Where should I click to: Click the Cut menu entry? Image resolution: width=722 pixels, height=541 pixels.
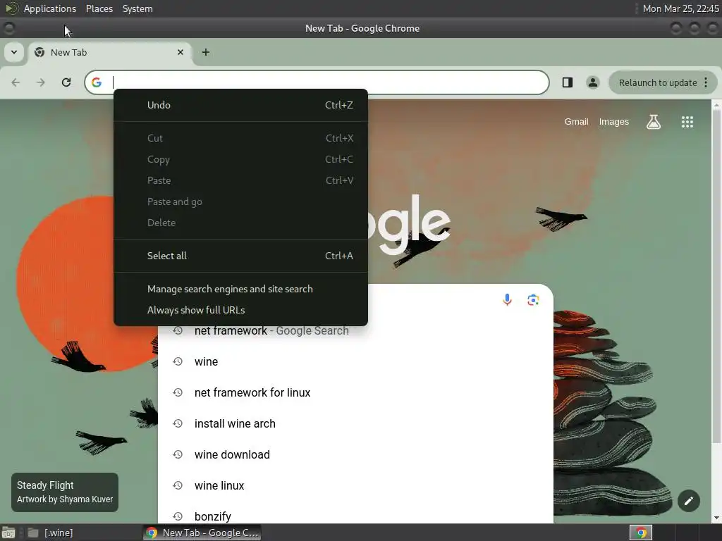240,138
